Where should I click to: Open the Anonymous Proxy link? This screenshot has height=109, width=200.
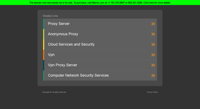pyautogui.click(x=63, y=34)
